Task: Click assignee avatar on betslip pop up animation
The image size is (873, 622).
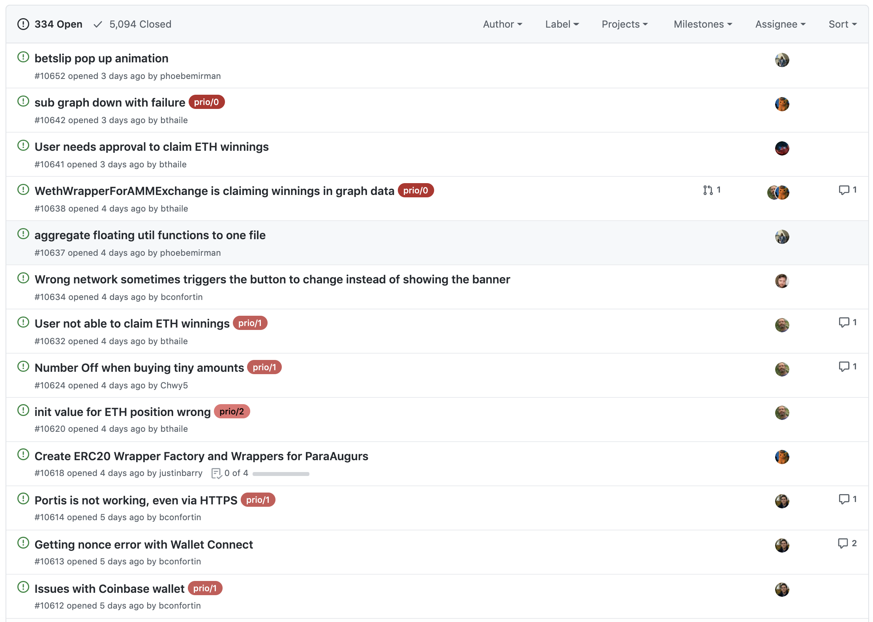Action: click(782, 60)
